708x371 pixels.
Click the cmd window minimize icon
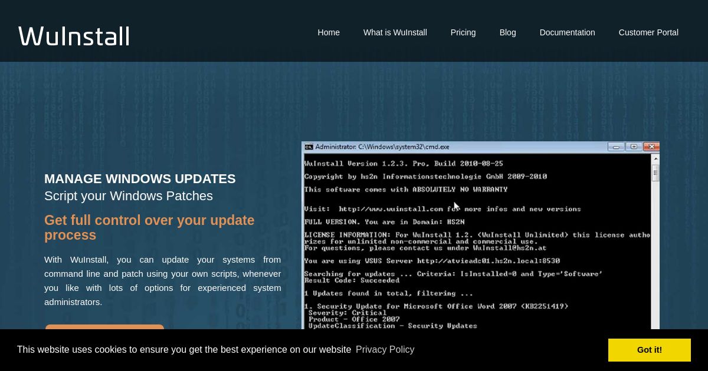(617, 147)
